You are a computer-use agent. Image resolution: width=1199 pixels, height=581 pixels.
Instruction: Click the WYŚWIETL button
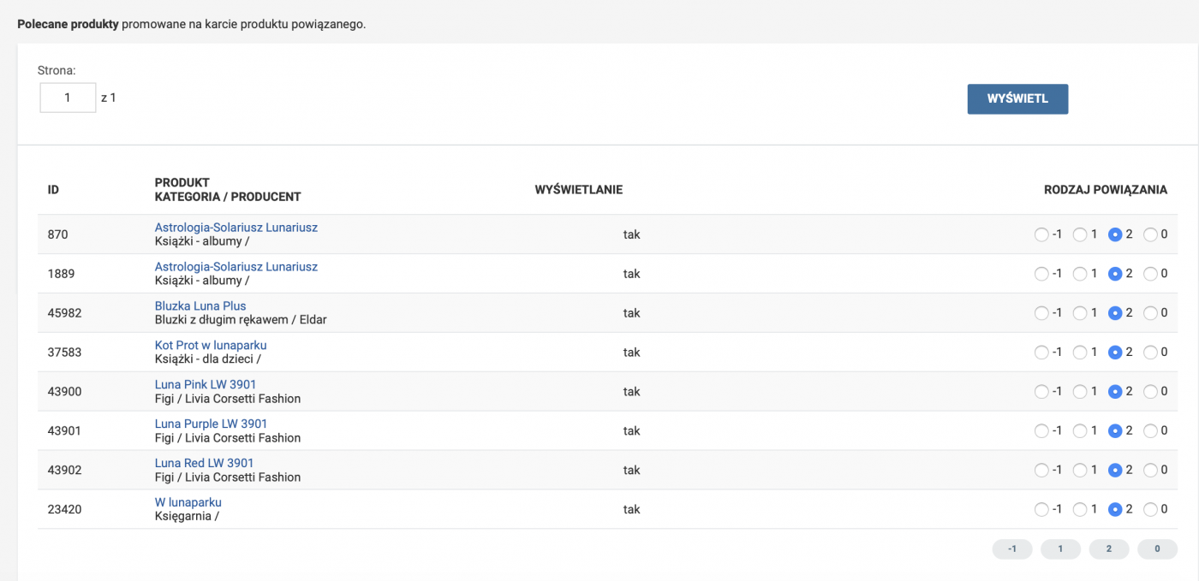pyautogui.click(x=1017, y=98)
